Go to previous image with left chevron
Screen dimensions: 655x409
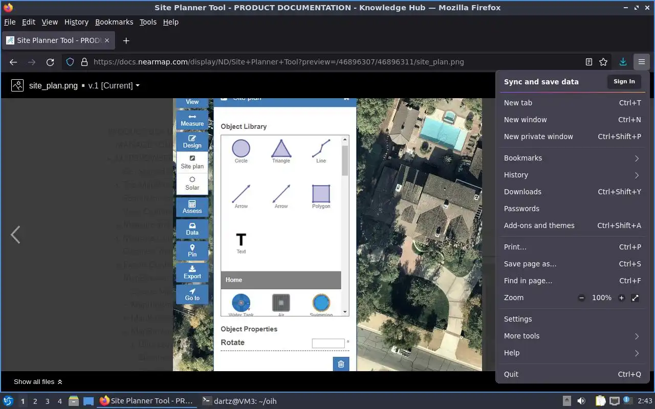tap(15, 235)
